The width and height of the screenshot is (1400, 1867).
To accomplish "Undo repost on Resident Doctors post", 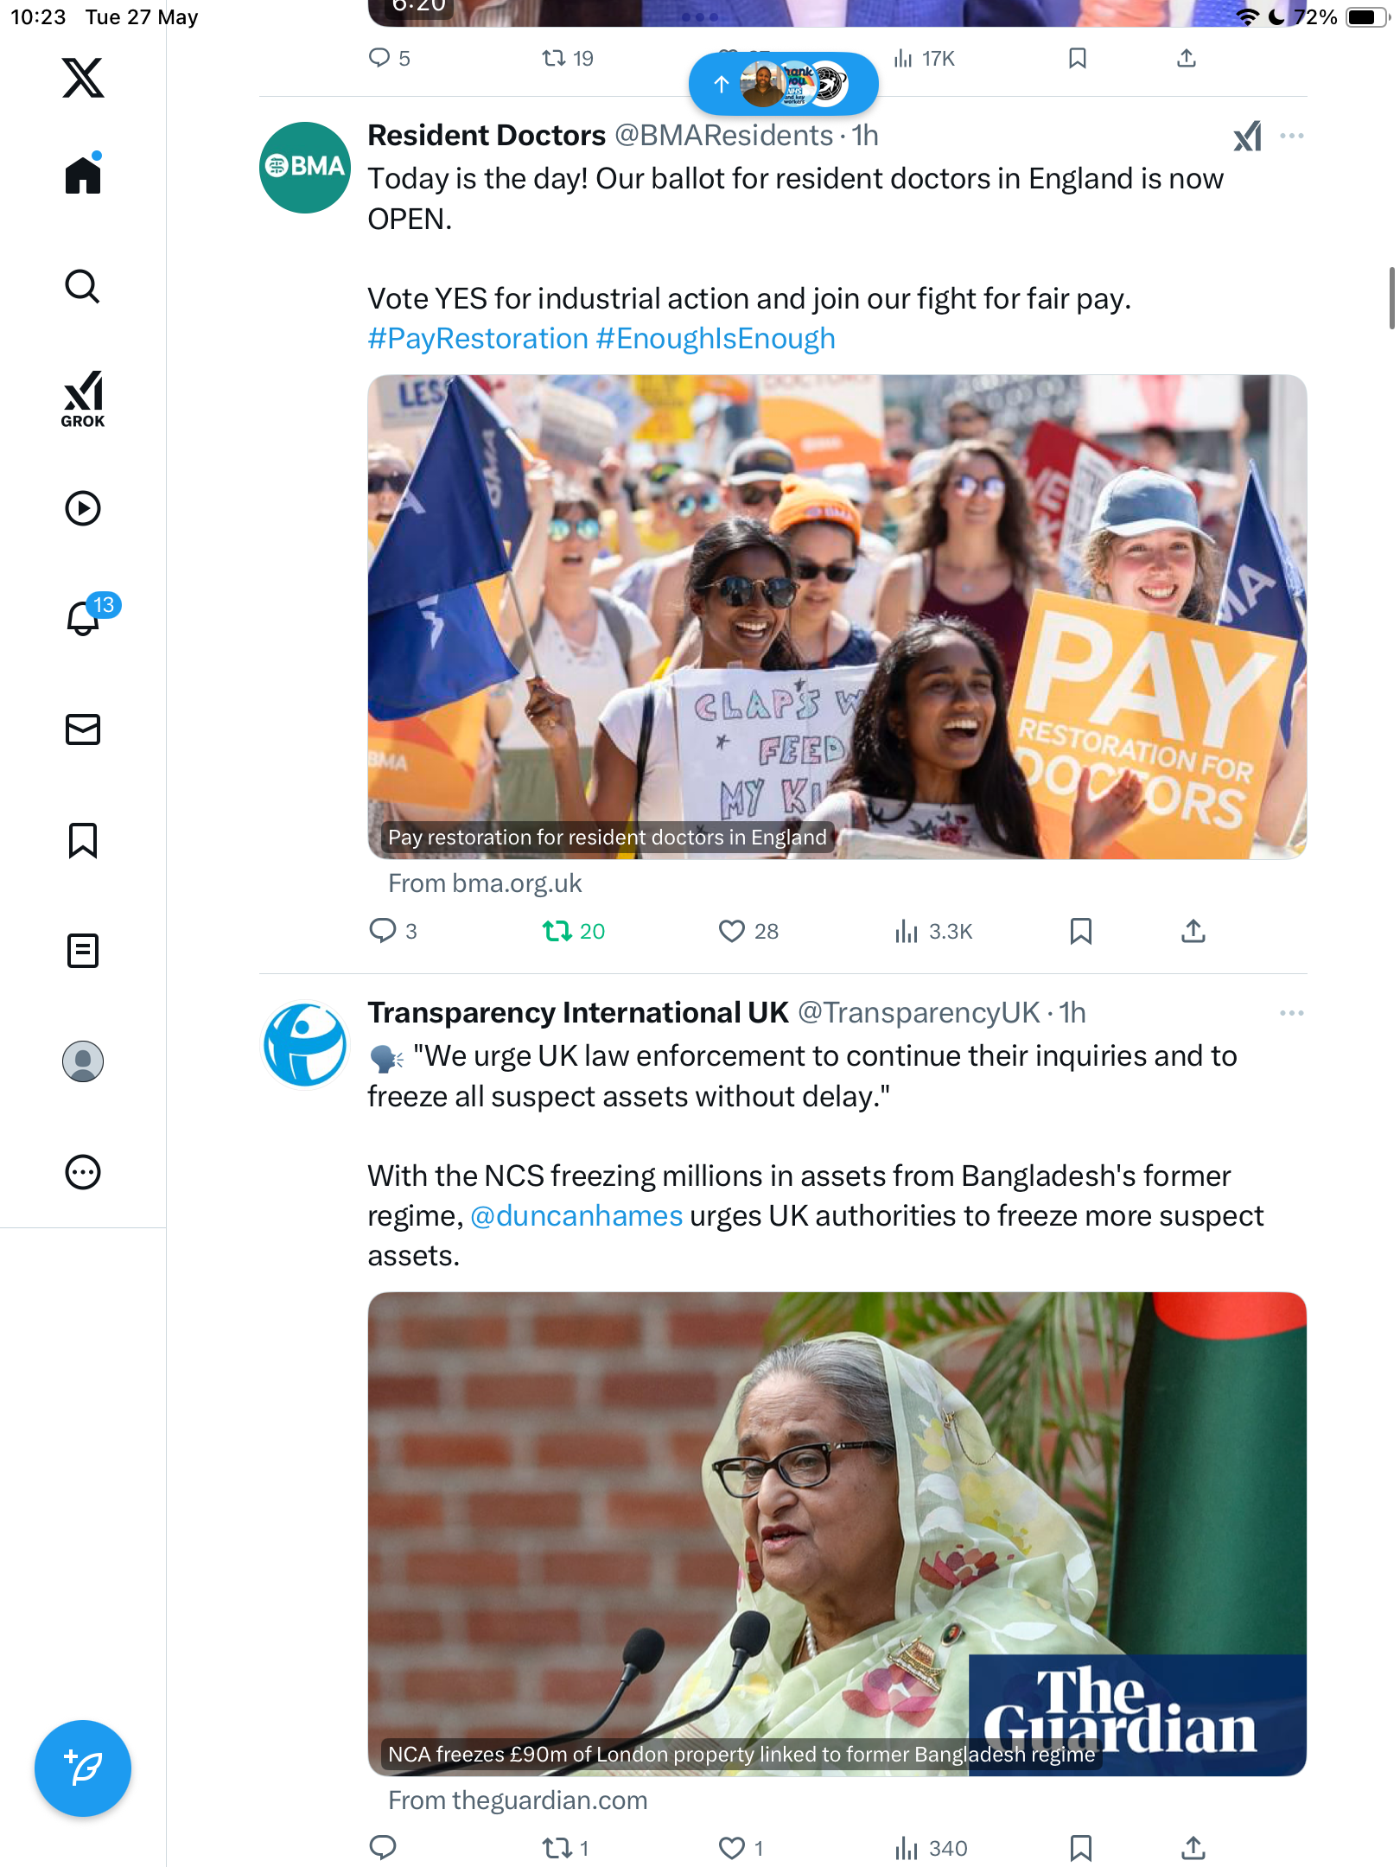I will click(573, 931).
